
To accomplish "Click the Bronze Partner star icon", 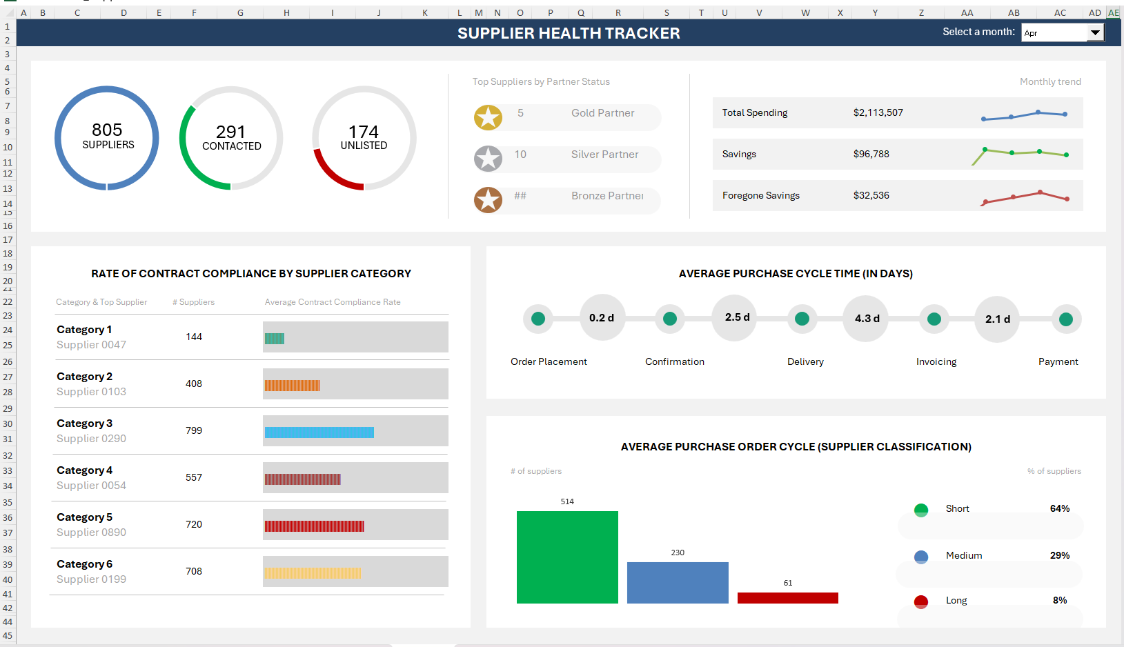I will click(488, 200).
